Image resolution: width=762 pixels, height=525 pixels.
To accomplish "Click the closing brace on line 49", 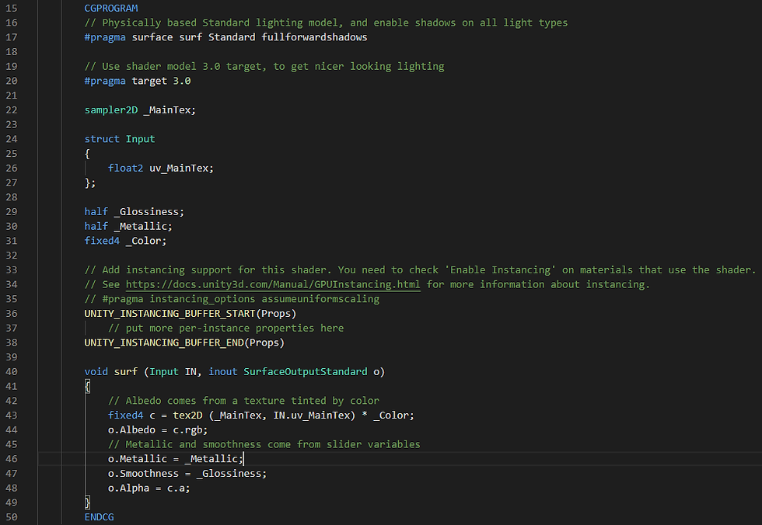I will 87,502.
